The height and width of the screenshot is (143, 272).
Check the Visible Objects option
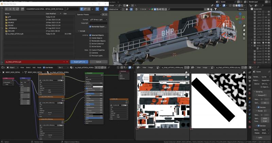point(90,38)
